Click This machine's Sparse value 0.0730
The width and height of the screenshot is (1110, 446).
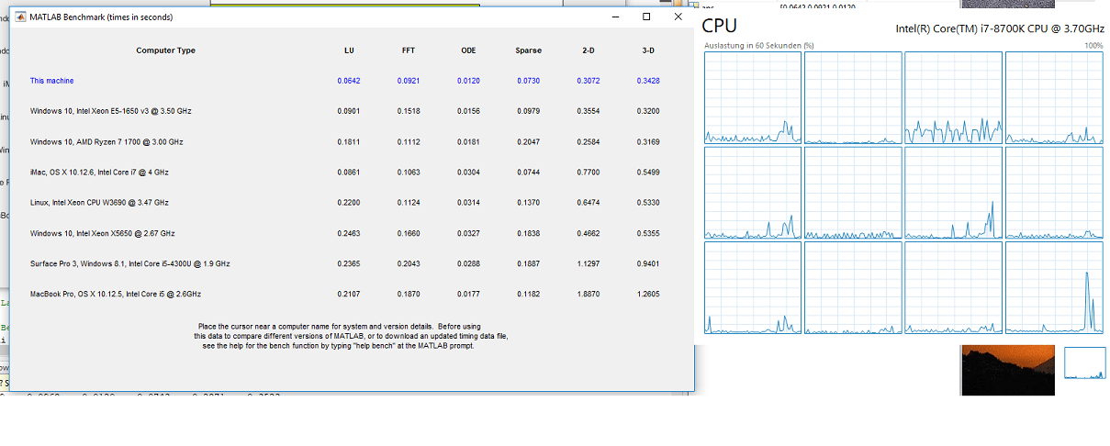pyautogui.click(x=528, y=81)
